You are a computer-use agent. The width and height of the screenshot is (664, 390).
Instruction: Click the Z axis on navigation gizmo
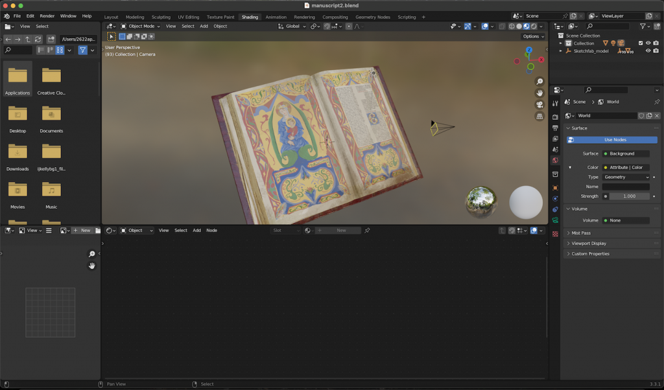tap(528, 51)
